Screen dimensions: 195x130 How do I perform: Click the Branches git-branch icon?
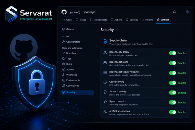tap(64, 53)
